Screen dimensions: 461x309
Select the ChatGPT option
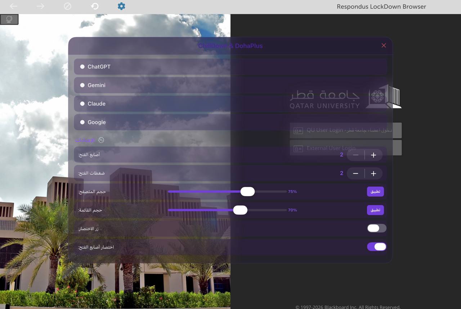[230, 67]
